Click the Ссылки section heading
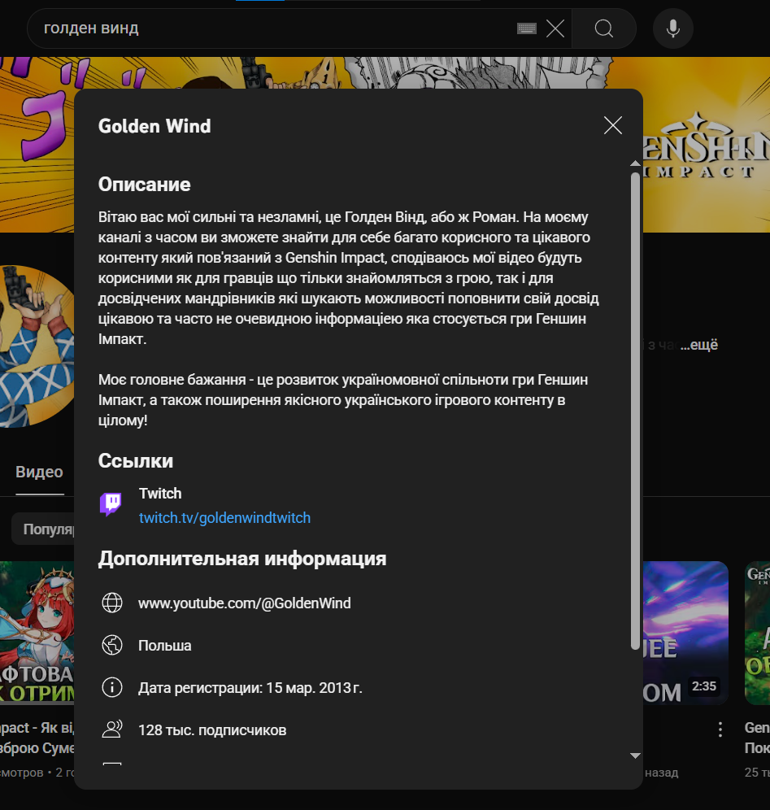 (135, 460)
